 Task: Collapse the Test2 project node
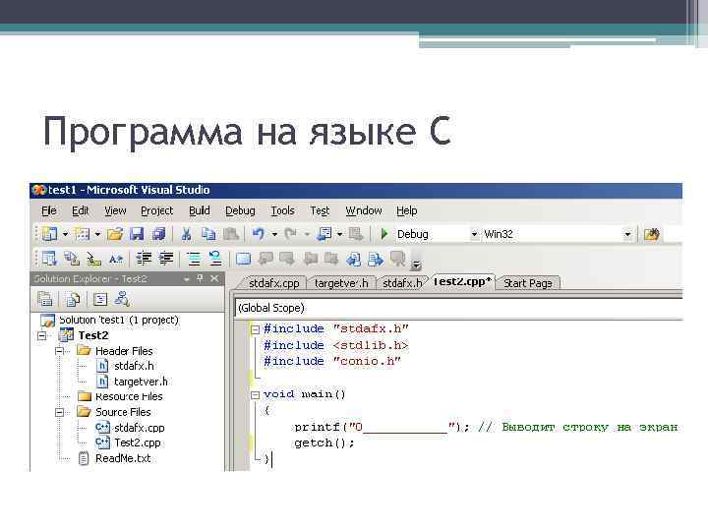[x=41, y=335]
